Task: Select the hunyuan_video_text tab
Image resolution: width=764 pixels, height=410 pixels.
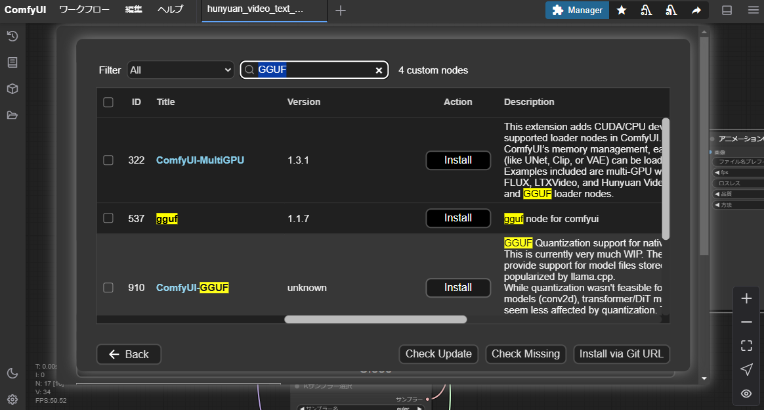Action: coord(265,11)
